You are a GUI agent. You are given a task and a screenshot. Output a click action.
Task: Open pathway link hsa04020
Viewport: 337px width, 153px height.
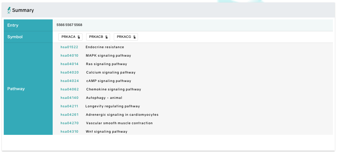coord(70,73)
